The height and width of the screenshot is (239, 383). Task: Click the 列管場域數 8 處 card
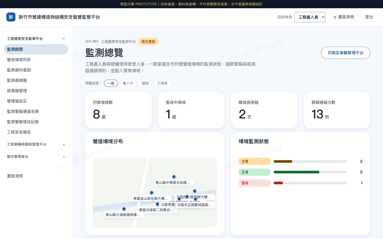[x=118, y=110]
